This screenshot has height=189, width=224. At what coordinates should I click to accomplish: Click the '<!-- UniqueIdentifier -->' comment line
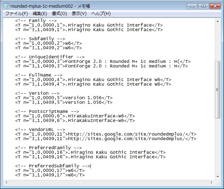pos(50,57)
